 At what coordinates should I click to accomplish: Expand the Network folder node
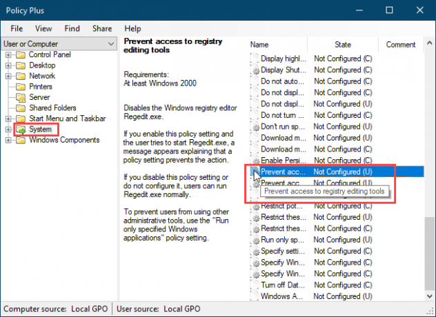coord(8,76)
